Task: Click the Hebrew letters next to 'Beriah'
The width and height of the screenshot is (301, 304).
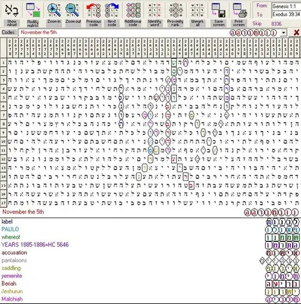Action: [x=283, y=284]
